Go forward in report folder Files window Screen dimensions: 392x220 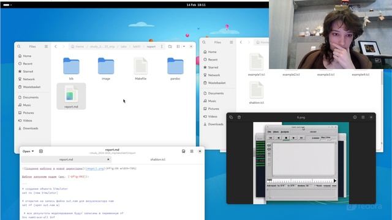click(x=63, y=46)
